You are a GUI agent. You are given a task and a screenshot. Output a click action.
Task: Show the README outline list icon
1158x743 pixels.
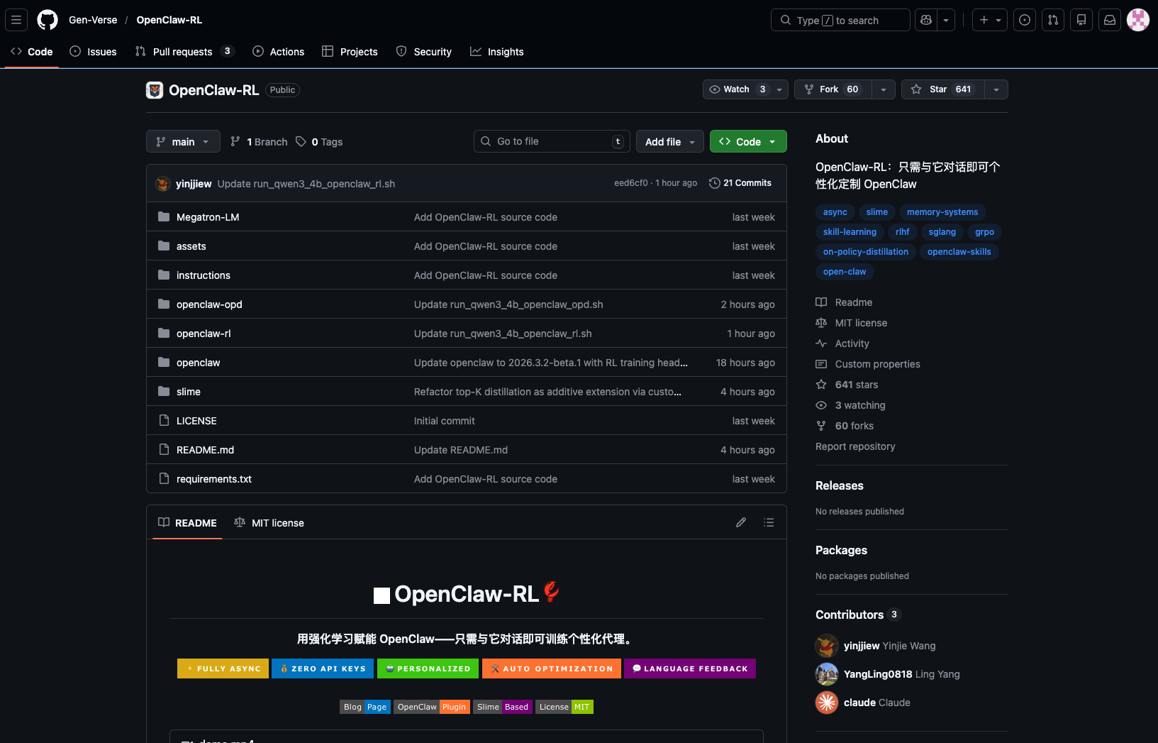pos(769,522)
